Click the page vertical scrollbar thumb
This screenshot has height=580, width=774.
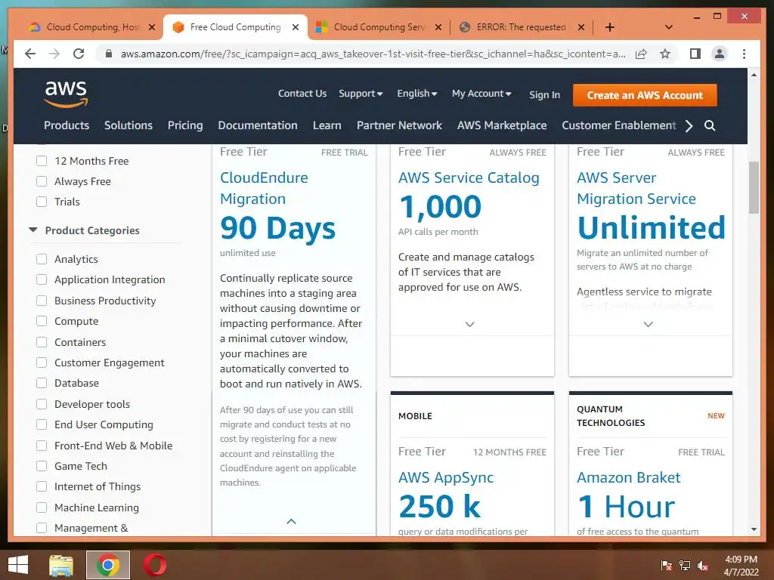pyautogui.click(x=754, y=188)
